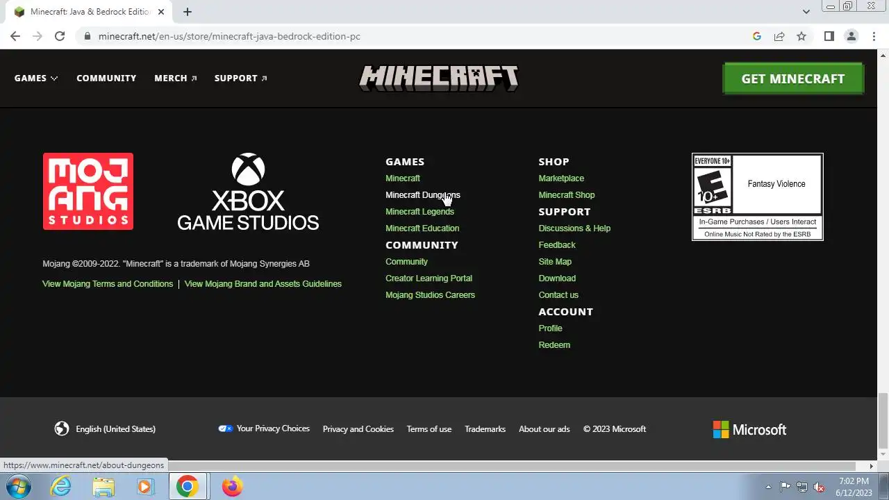Change language English (United States)
The image size is (889, 500).
coord(115,429)
